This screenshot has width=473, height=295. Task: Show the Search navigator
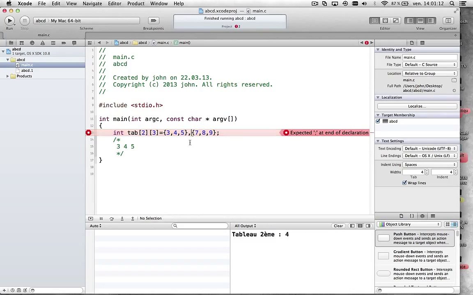(x=32, y=43)
